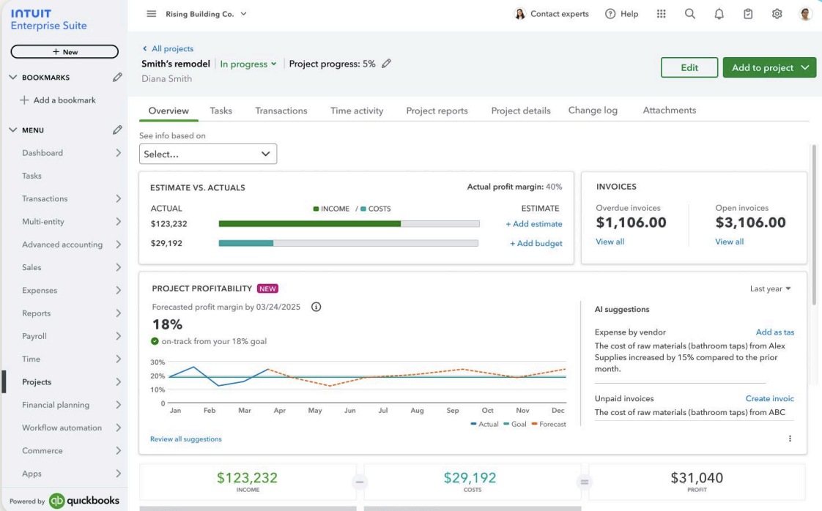The width and height of the screenshot is (822, 511).
Task: Edit project progress with pencil icon
Action: click(387, 64)
